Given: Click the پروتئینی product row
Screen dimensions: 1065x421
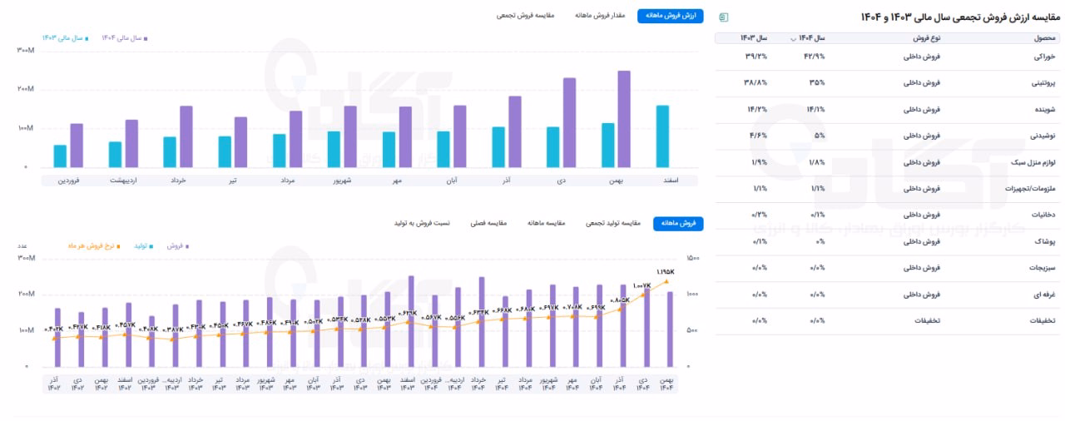Looking at the screenshot, I should [x=887, y=83].
